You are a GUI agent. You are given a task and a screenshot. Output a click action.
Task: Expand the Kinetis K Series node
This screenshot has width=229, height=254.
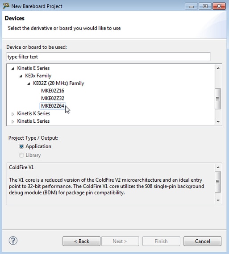click(x=13, y=114)
